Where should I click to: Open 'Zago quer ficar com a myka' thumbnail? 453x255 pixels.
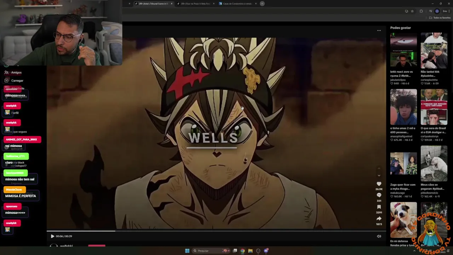403,164
